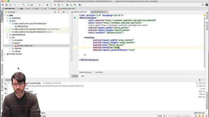Click the Open folder icon in toolbar
209x117 pixels.
pyautogui.click(x=3, y=5)
